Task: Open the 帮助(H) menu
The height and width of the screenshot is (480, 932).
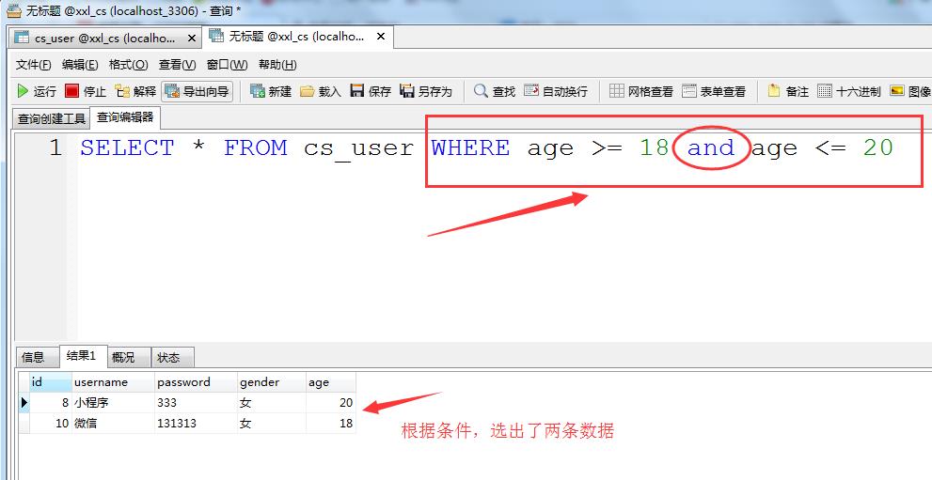Action: coord(277,65)
